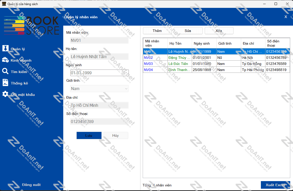This screenshot has width=293, height=191.
Task: Sort by Họ Tên column header
Action: point(180,43)
